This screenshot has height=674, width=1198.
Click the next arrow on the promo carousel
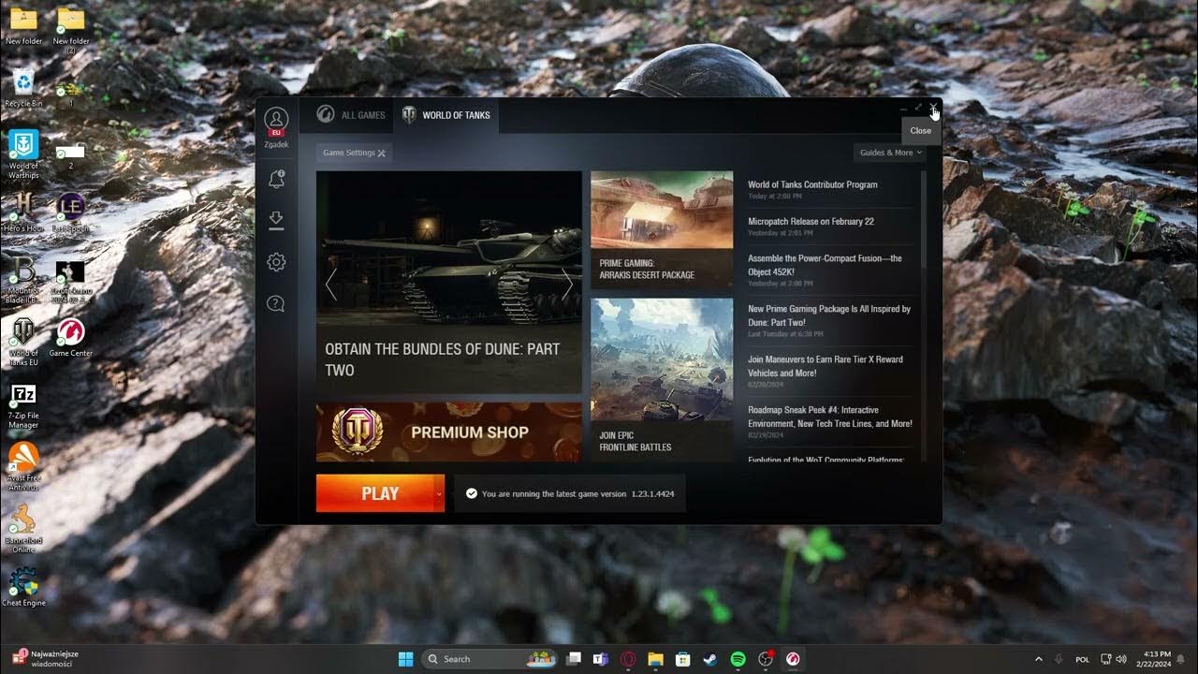(567, 284)
